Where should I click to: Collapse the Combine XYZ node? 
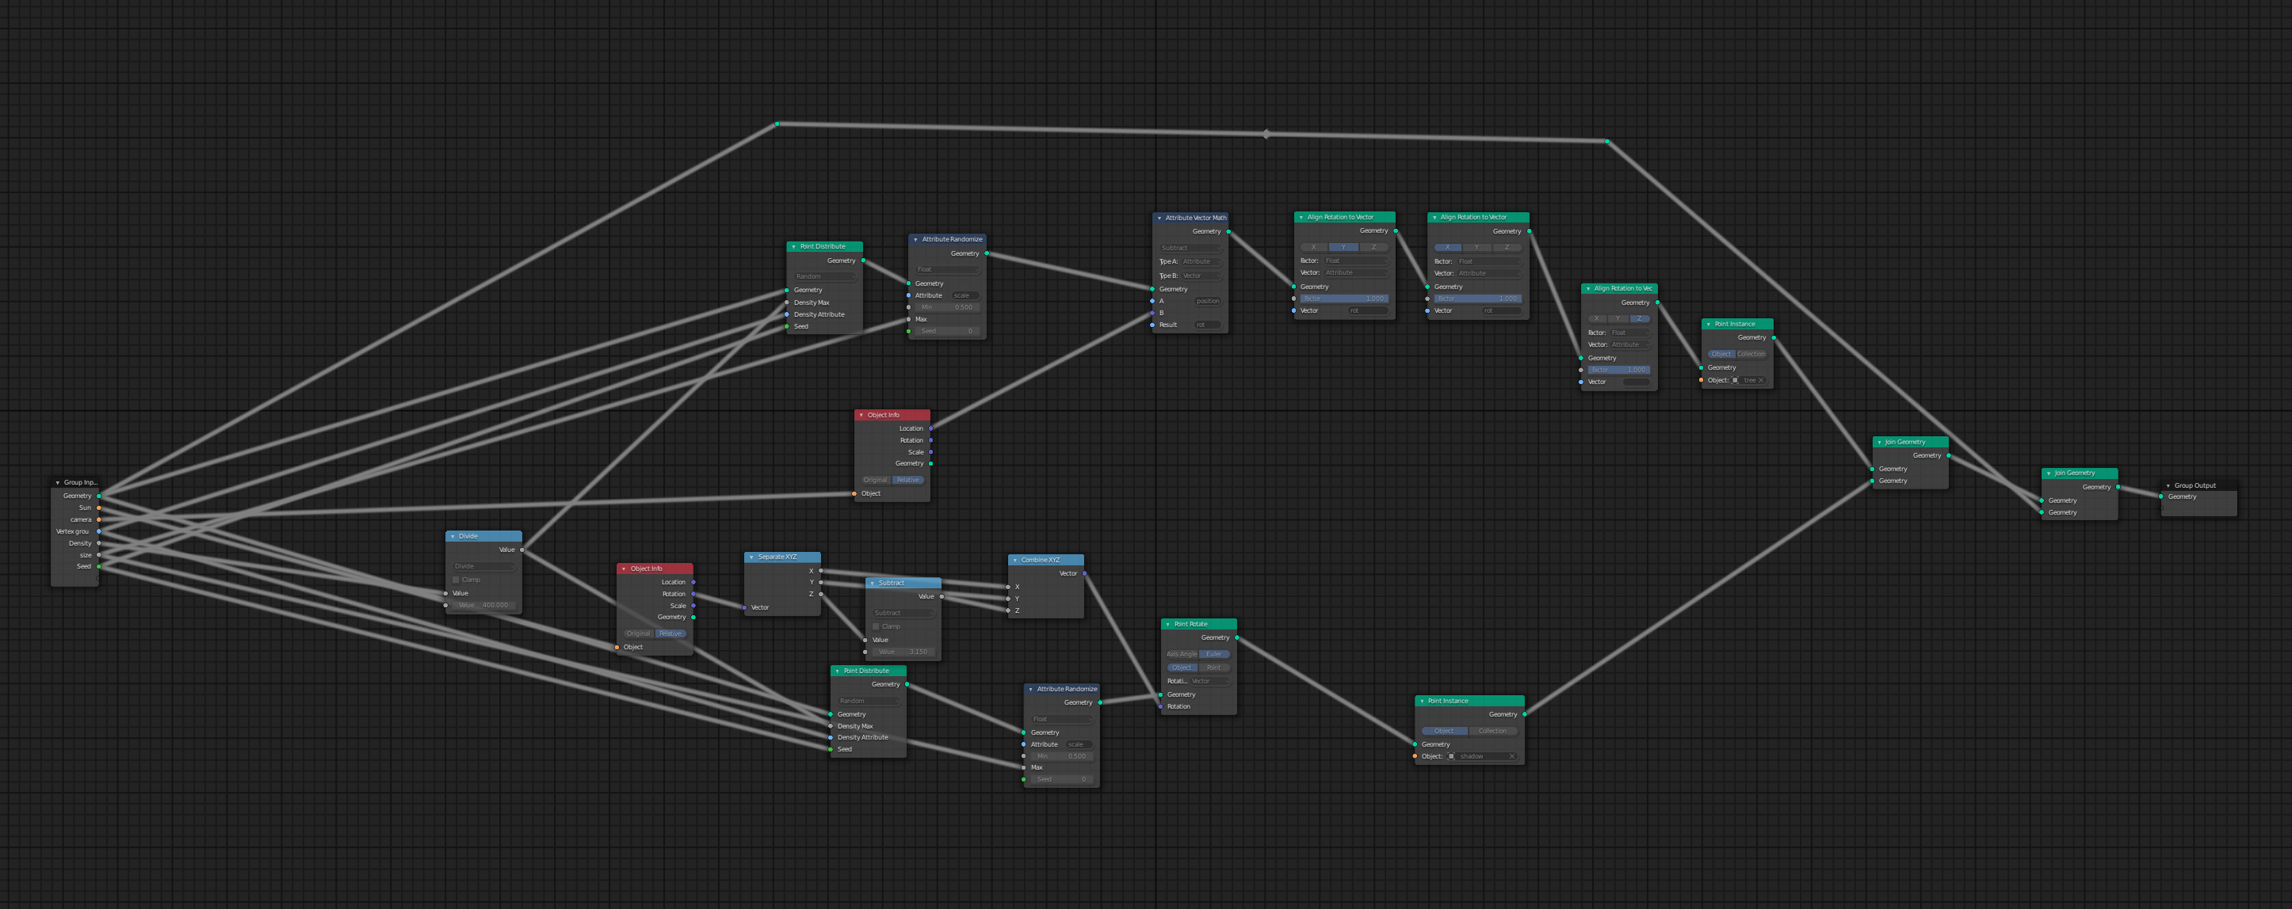click(x=1015, y=560)
